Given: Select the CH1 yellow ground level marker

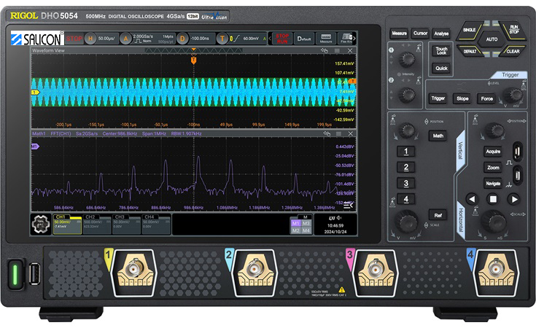Looking at the screenshot, I should point(35,93).
